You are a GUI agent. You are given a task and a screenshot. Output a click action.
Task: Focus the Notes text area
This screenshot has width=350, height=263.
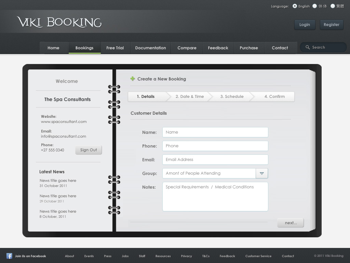215,197
